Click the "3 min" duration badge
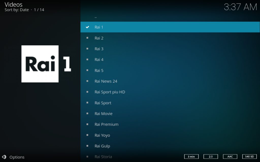This screenshot has height=162, width=260. tap(191, 156)
